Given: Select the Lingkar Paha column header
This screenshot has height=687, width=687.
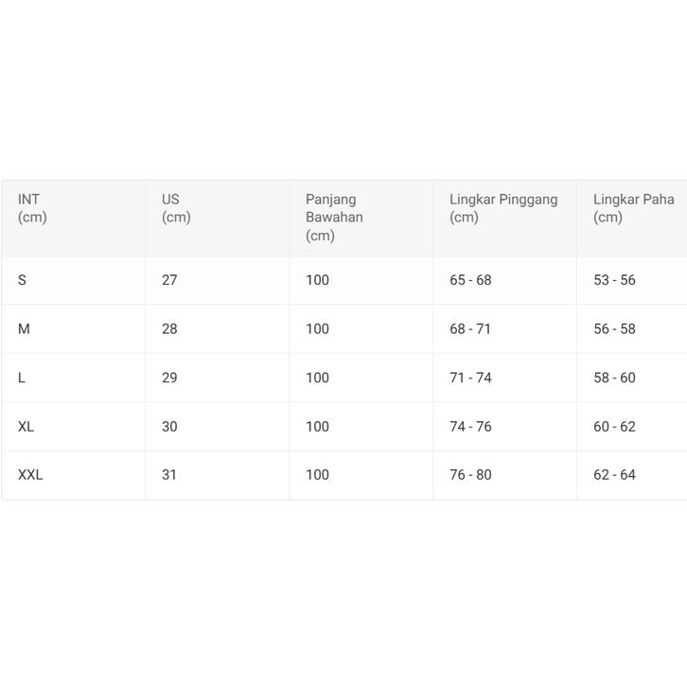Looking at the screenshot, I should pyautogui.click(x=633, y=208).
